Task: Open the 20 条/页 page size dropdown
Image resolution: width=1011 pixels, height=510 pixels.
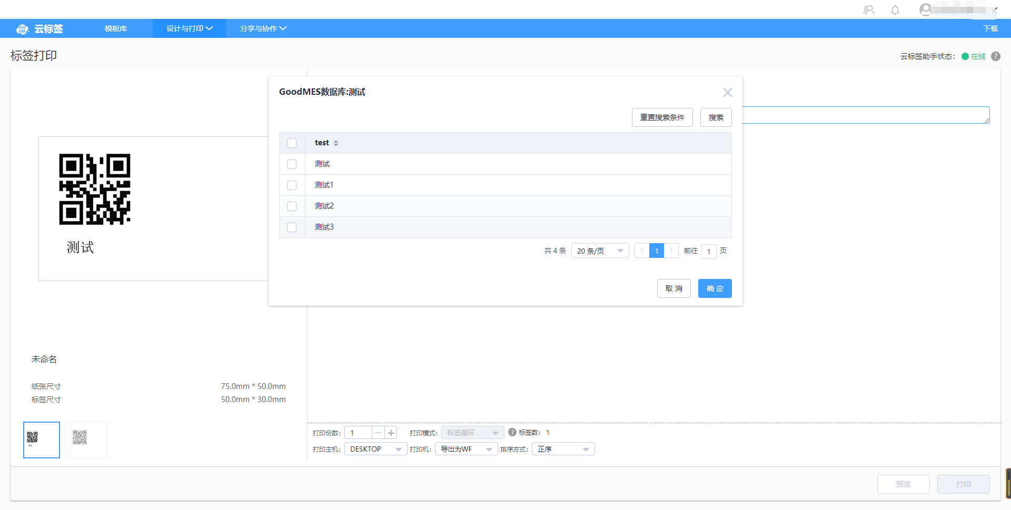Action: click(x=600, y=251)
